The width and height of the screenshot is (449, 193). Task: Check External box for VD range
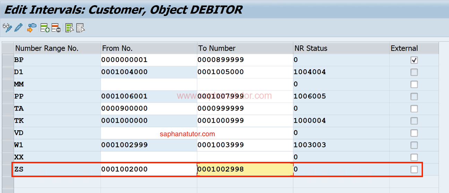tap(414, 133)
